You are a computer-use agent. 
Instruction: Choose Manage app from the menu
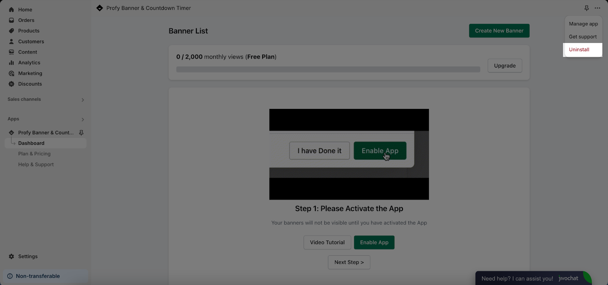(583, 24)
